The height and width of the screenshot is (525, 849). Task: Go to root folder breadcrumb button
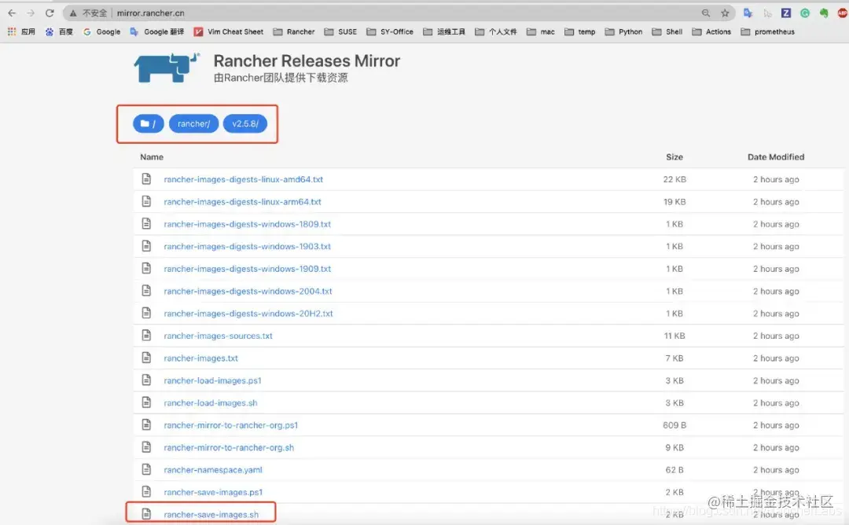[x=149, y=123]
